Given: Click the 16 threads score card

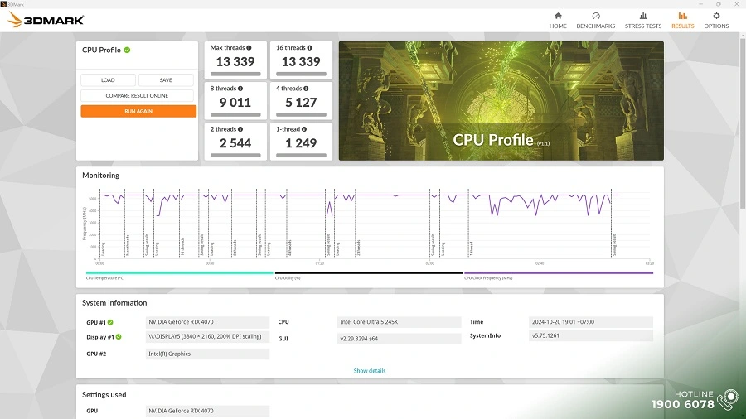Looking at the screenshot, I should (301, 60).
